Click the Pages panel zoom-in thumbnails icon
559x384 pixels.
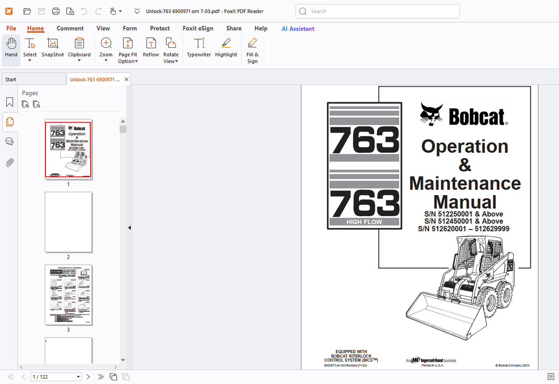[25, 104]
